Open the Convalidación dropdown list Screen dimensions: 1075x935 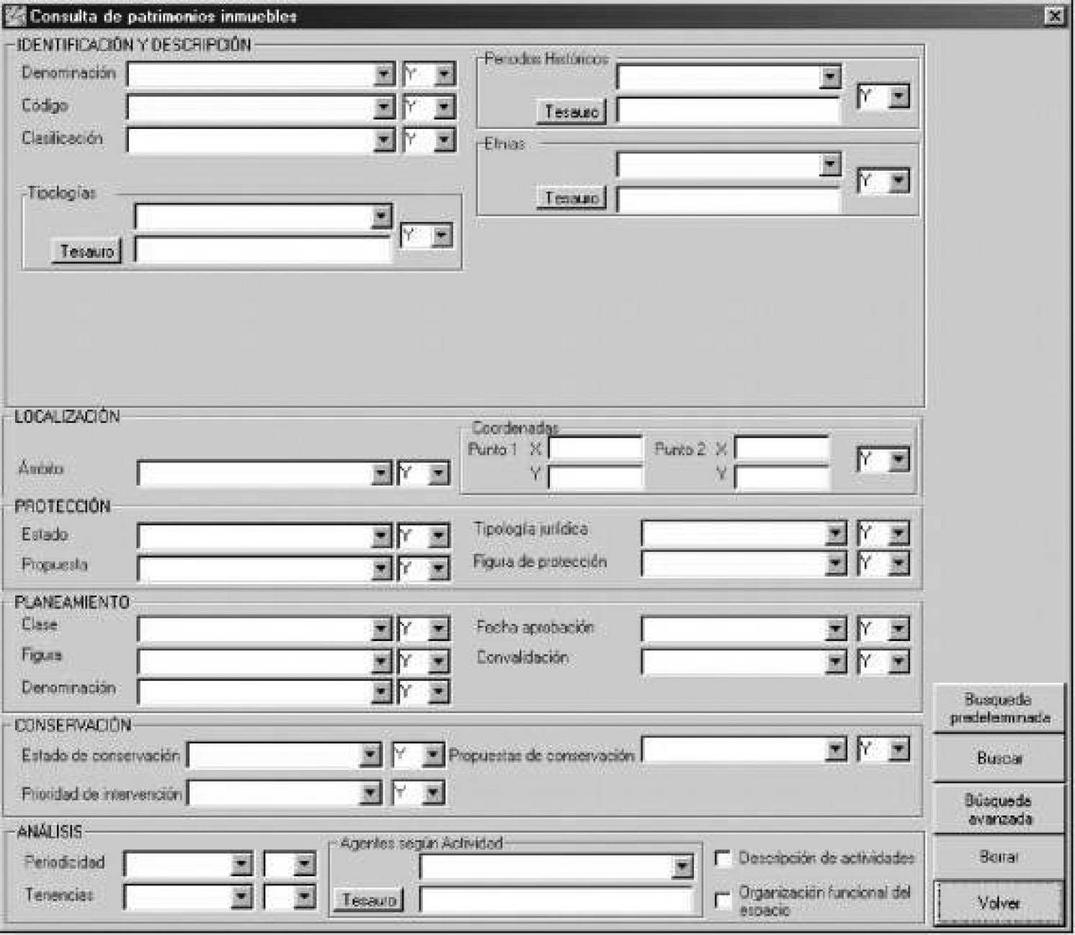tap(835, 661)
